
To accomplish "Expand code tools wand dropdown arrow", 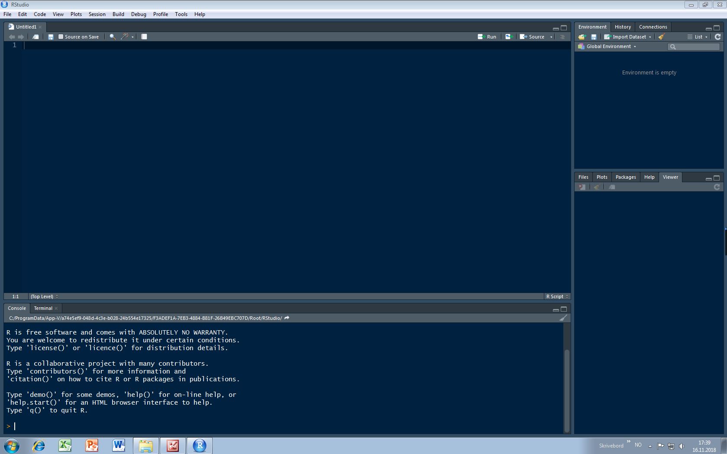I will coord(132,37).
